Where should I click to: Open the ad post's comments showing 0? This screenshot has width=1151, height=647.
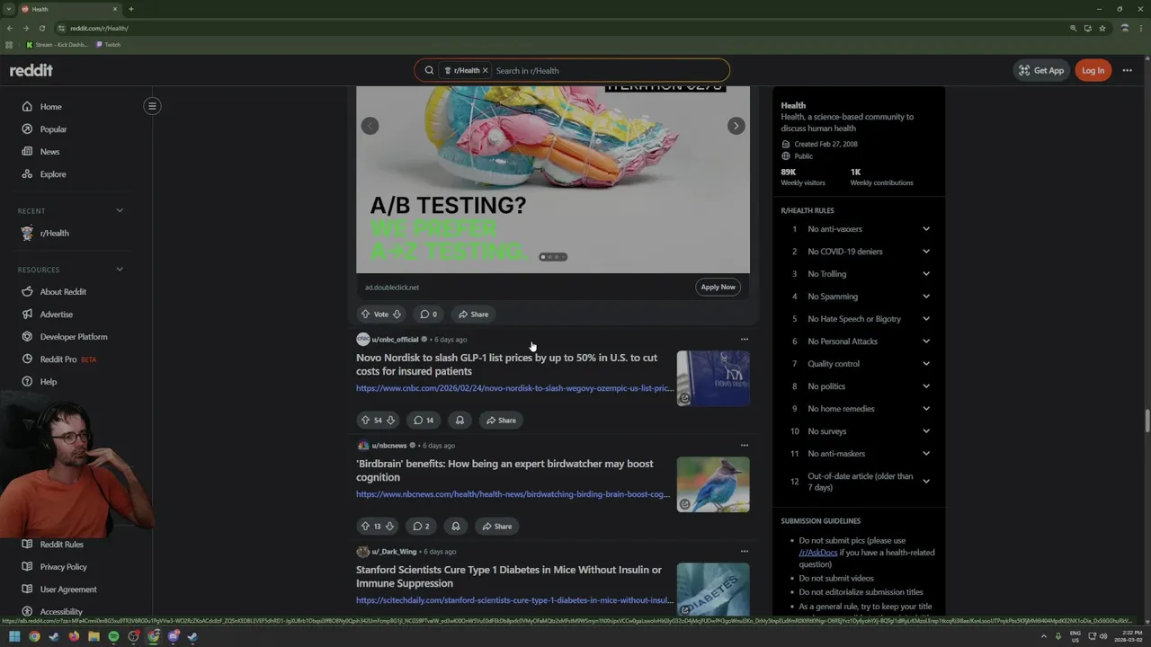pos(429,315)
